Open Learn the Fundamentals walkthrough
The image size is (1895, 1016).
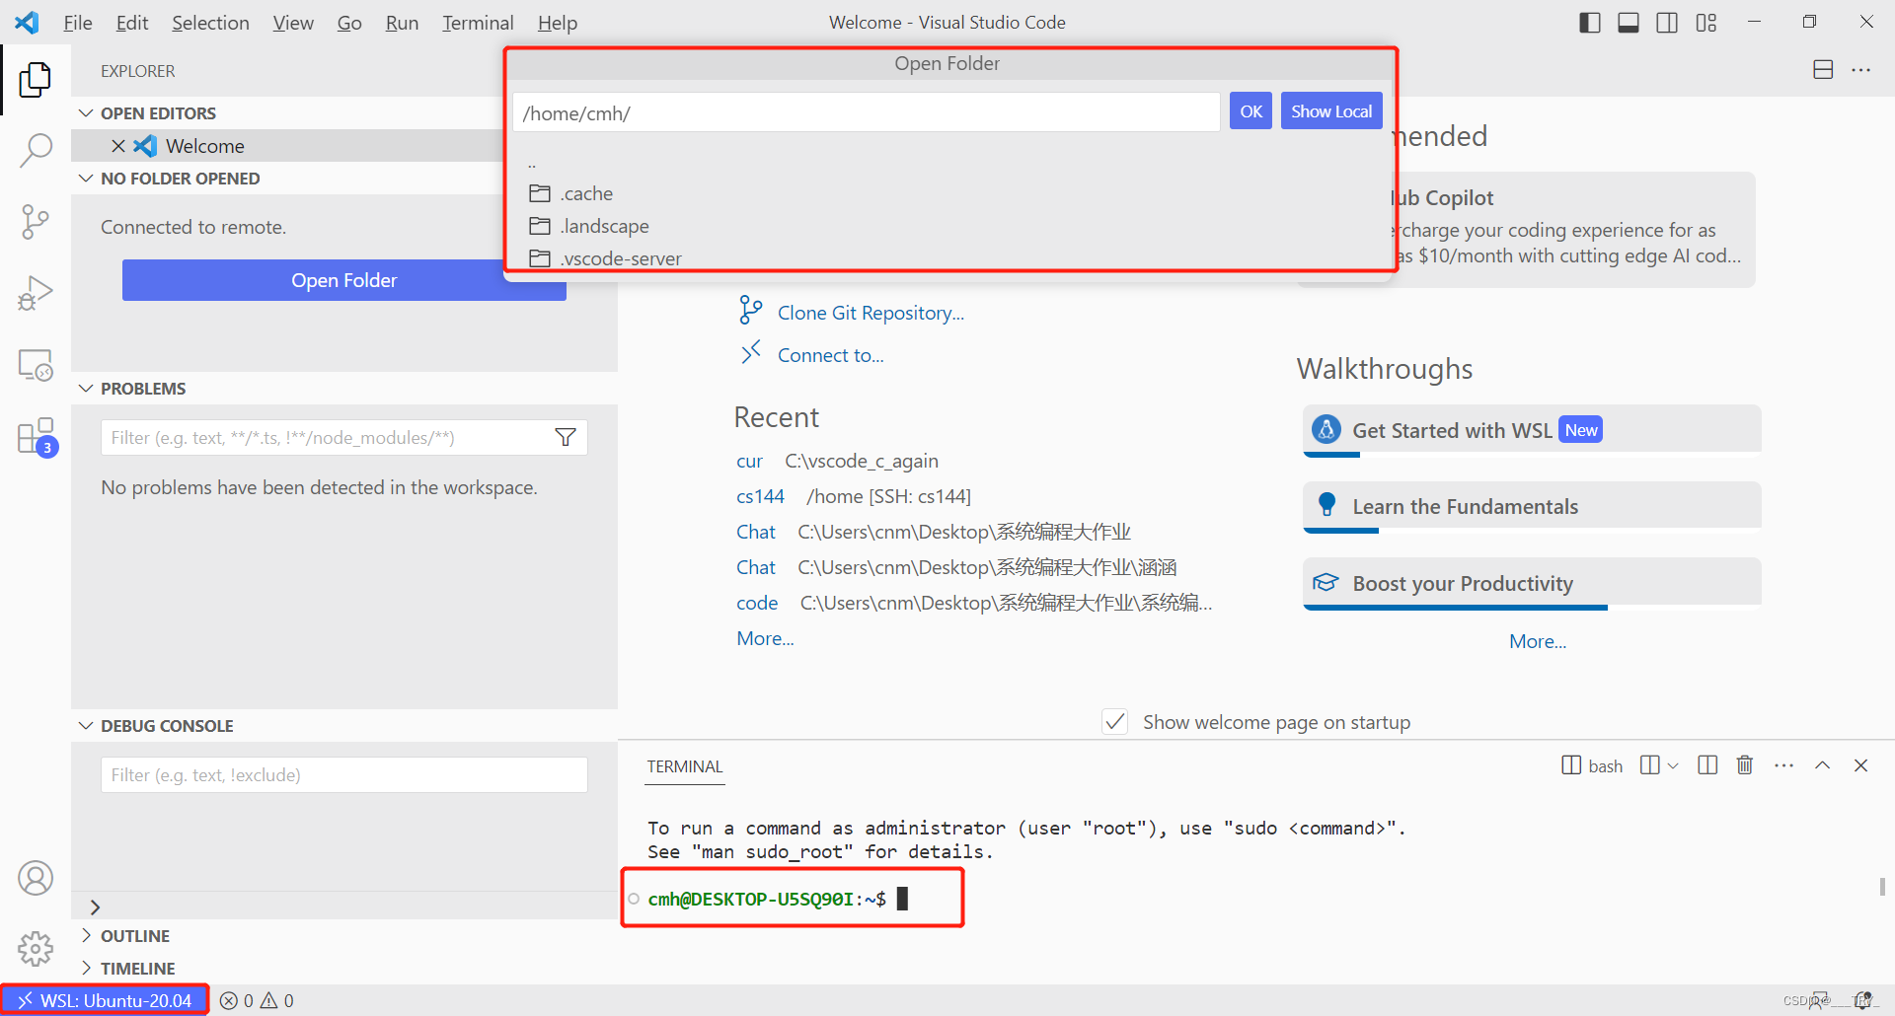1532,506
